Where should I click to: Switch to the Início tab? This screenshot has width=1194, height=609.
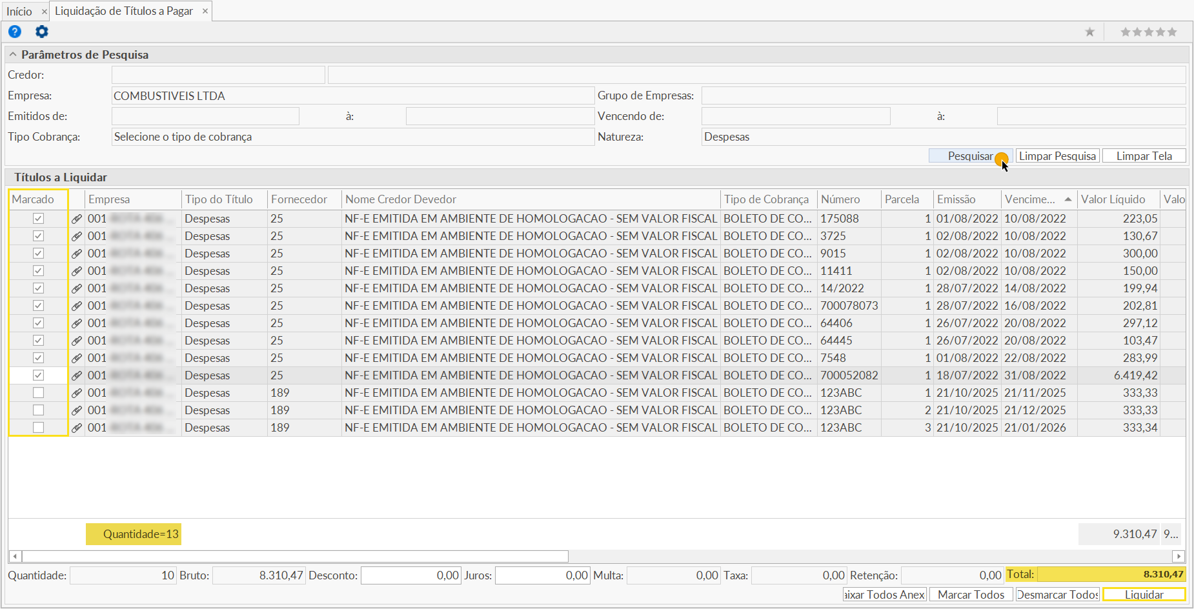19,11
